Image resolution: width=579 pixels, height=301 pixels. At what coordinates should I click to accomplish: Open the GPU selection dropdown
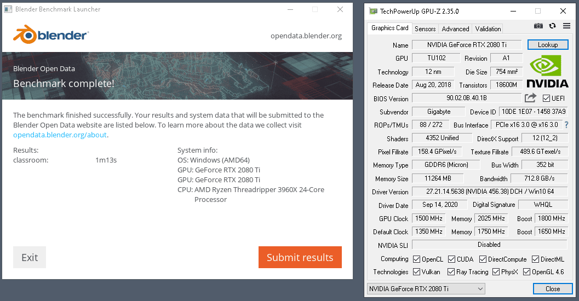426,289
